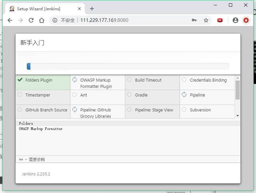Image resolution: width=256 pixels, height=193 pixels.
Task: Click the pending circle beside Ant
Action: tap(75, 95)
